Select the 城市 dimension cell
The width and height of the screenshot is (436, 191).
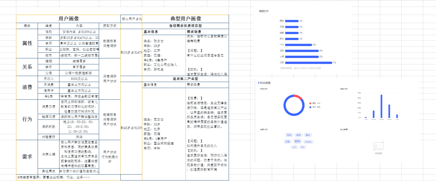tap(49, 55)
